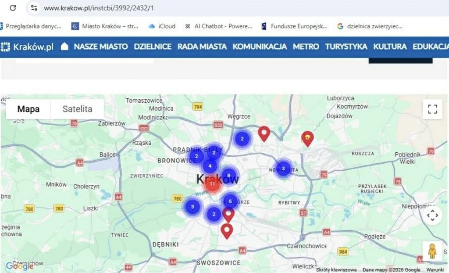Click the red cluster marker with 11
The width and height of the screenshot is (449, 273).
213,184
